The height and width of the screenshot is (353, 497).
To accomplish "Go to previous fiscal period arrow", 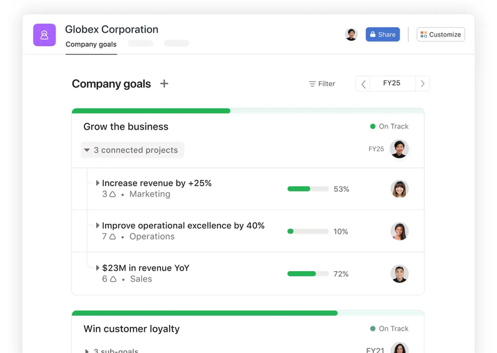I will click(363, 84).
